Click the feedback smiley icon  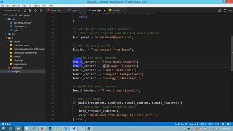[x=223, y=124]
